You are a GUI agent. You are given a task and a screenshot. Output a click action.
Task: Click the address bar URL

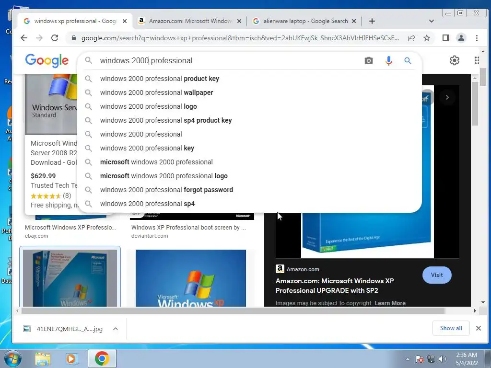click(240, 38)
